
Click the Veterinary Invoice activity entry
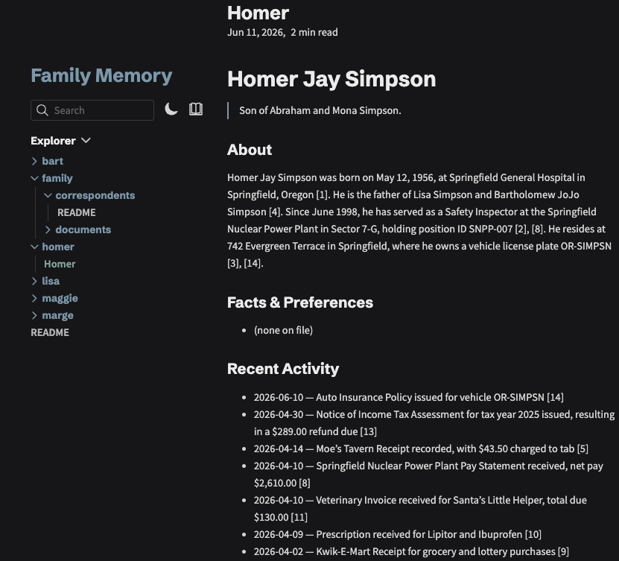420,509
